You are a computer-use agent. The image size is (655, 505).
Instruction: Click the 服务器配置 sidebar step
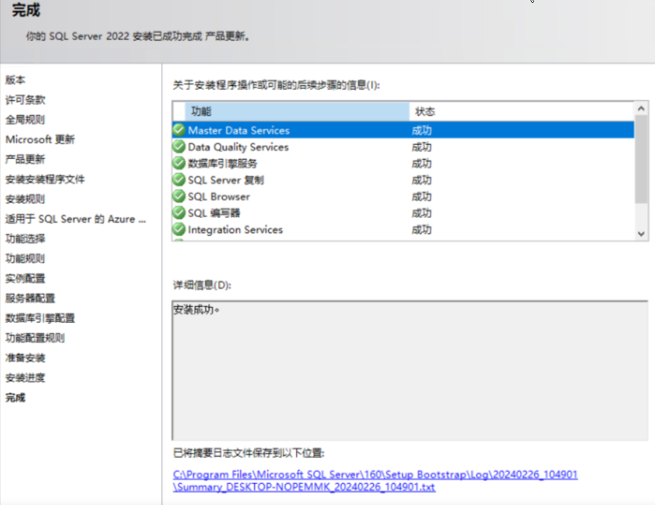click(30, 298)
